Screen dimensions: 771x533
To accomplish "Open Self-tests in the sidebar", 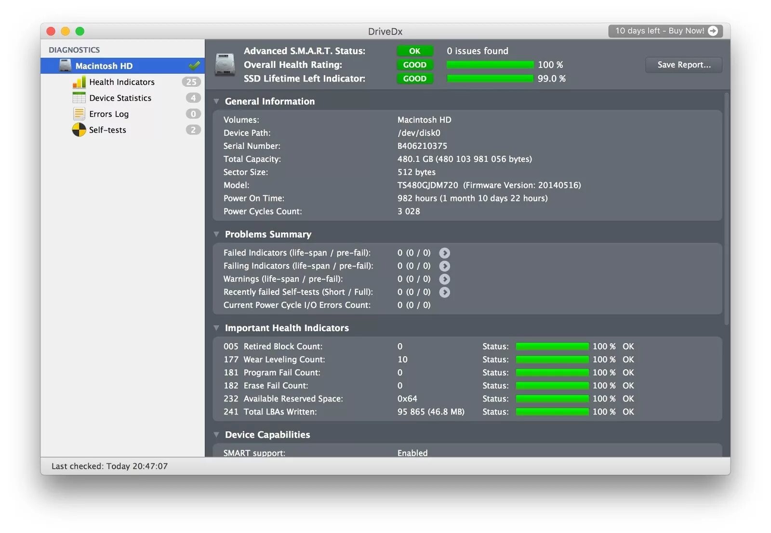I will pyautogui.click(x=123, y=130).
